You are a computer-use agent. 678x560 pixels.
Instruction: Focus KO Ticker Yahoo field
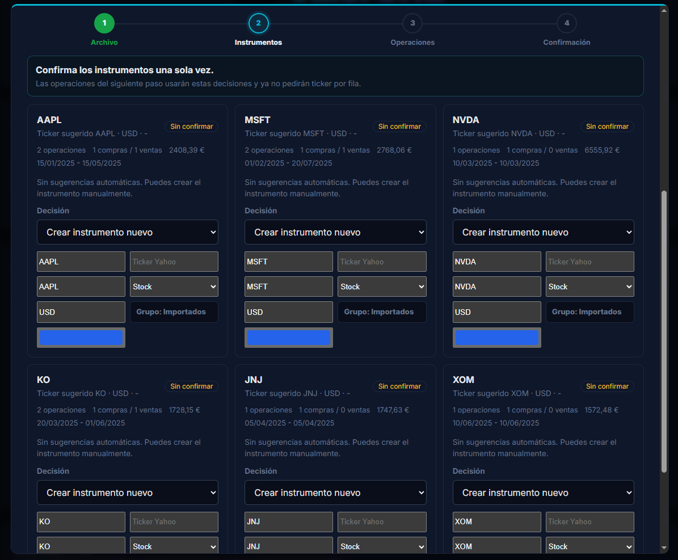pos(174,522)
